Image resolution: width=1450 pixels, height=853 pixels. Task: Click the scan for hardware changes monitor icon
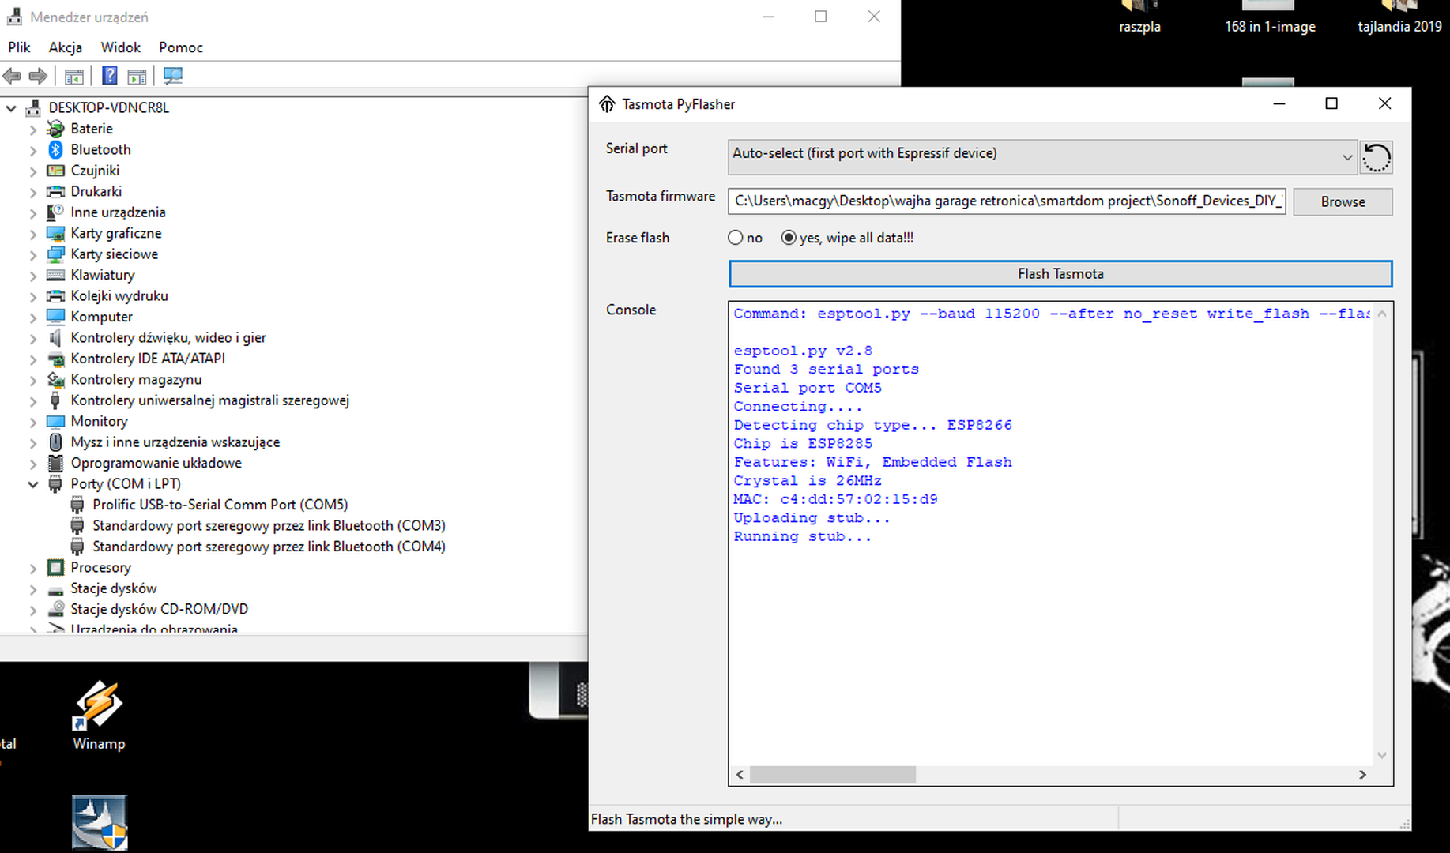click(172, 76)
